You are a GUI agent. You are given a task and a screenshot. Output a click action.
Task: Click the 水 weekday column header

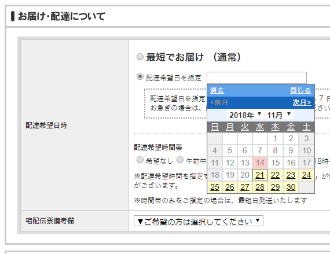(260, 127)
